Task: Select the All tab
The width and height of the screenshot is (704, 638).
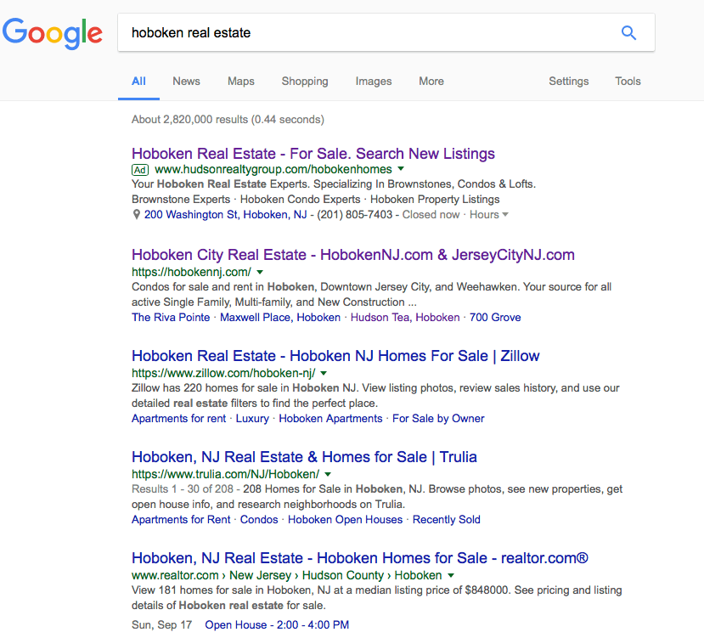Action: point(138,82)
